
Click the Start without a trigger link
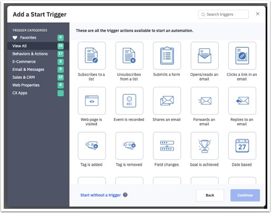(101, 195)
